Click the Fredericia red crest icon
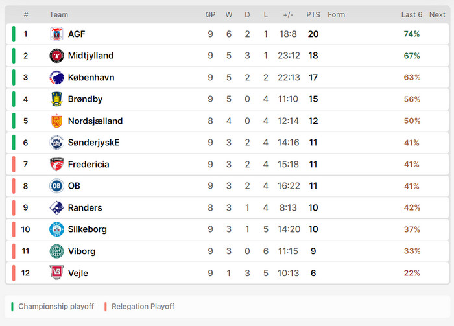Screen dimensions: 454x326 (57, 165)
